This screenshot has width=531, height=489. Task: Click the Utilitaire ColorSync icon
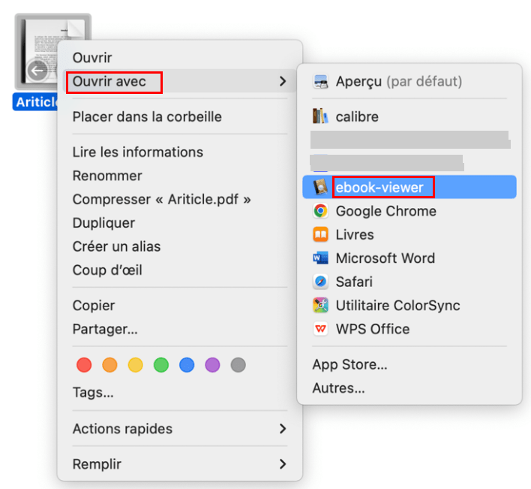(320, 305)
